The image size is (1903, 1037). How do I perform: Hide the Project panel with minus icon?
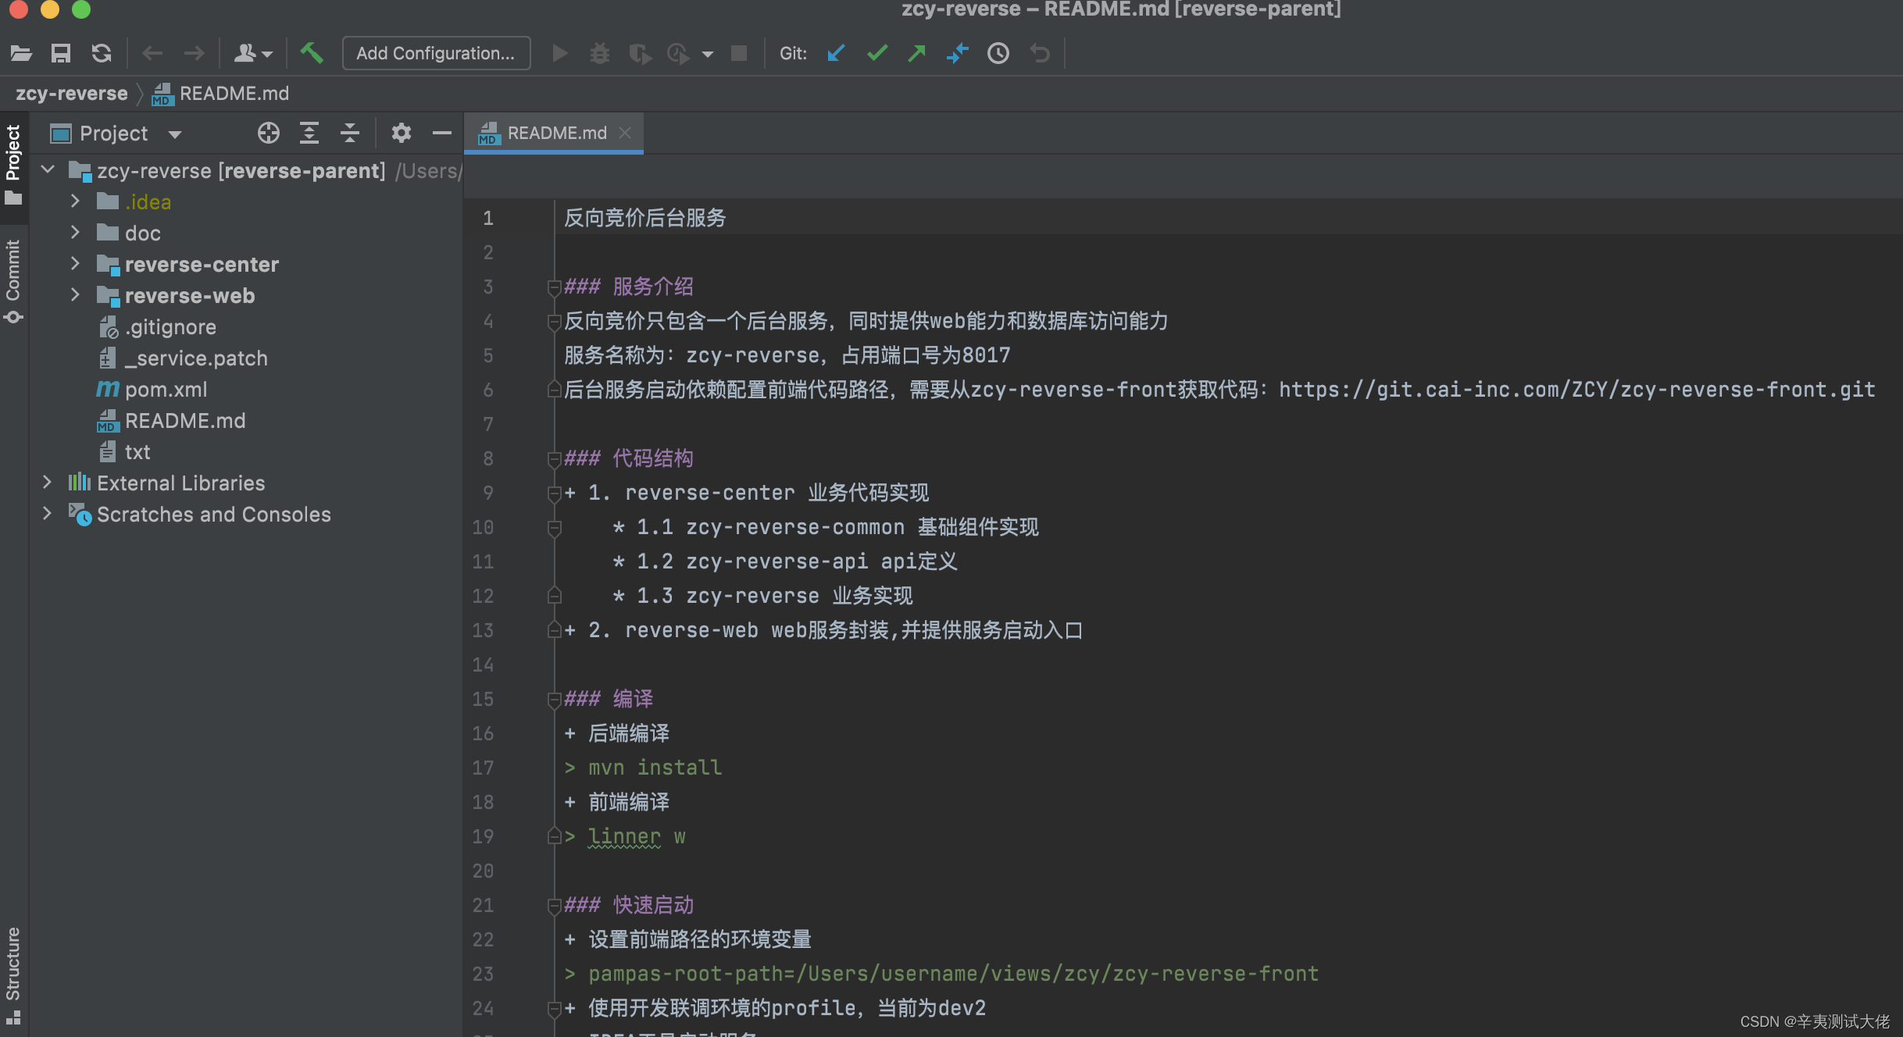click(442, 134)
